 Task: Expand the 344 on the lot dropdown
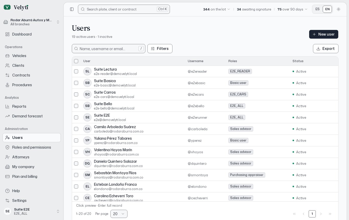[217, 9]
